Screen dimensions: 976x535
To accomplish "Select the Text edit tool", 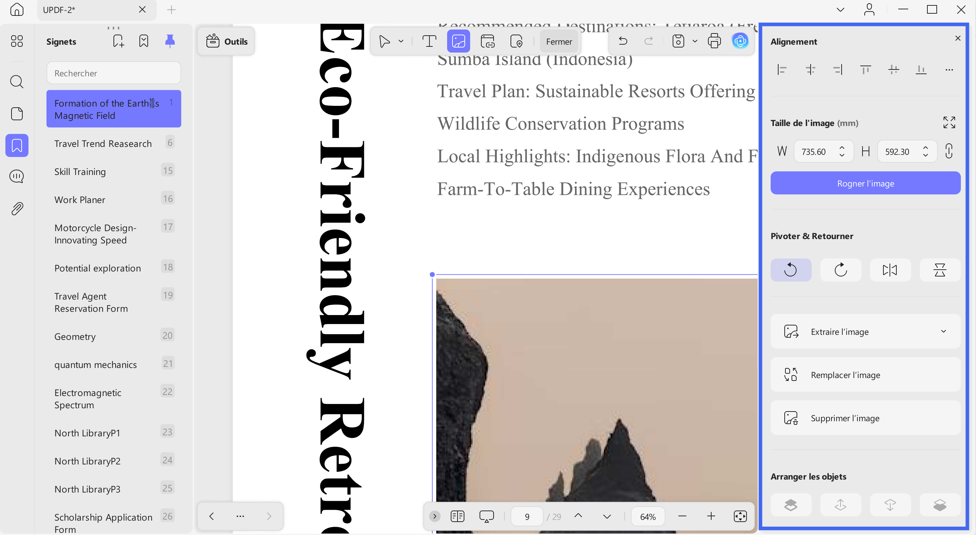I will point(429,41).
